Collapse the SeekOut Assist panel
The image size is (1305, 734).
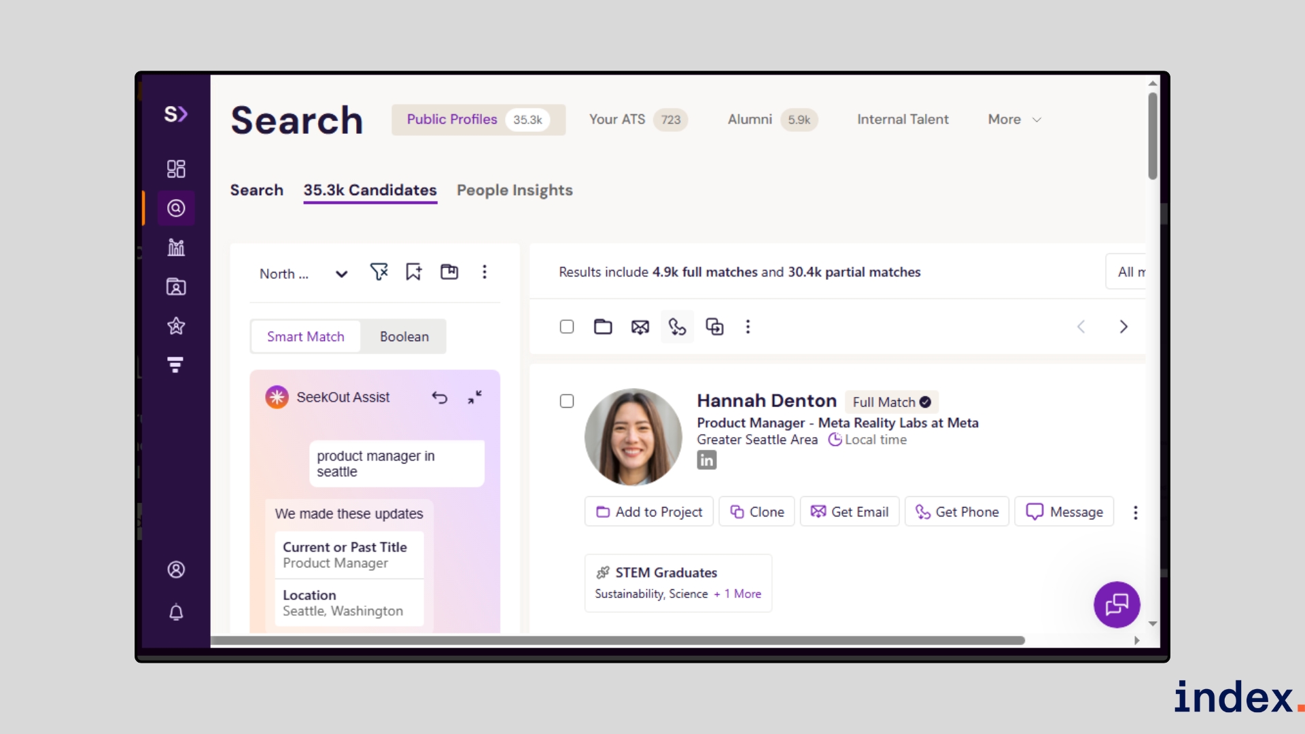[x=474, y=398]
